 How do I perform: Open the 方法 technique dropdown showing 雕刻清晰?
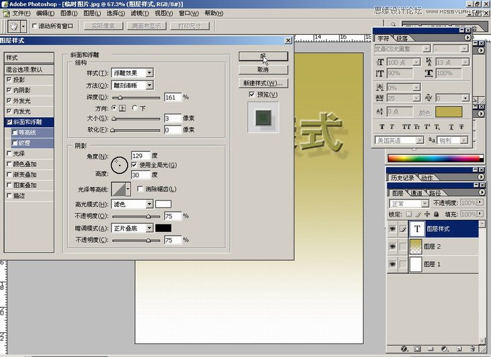[x=150, y=85]
